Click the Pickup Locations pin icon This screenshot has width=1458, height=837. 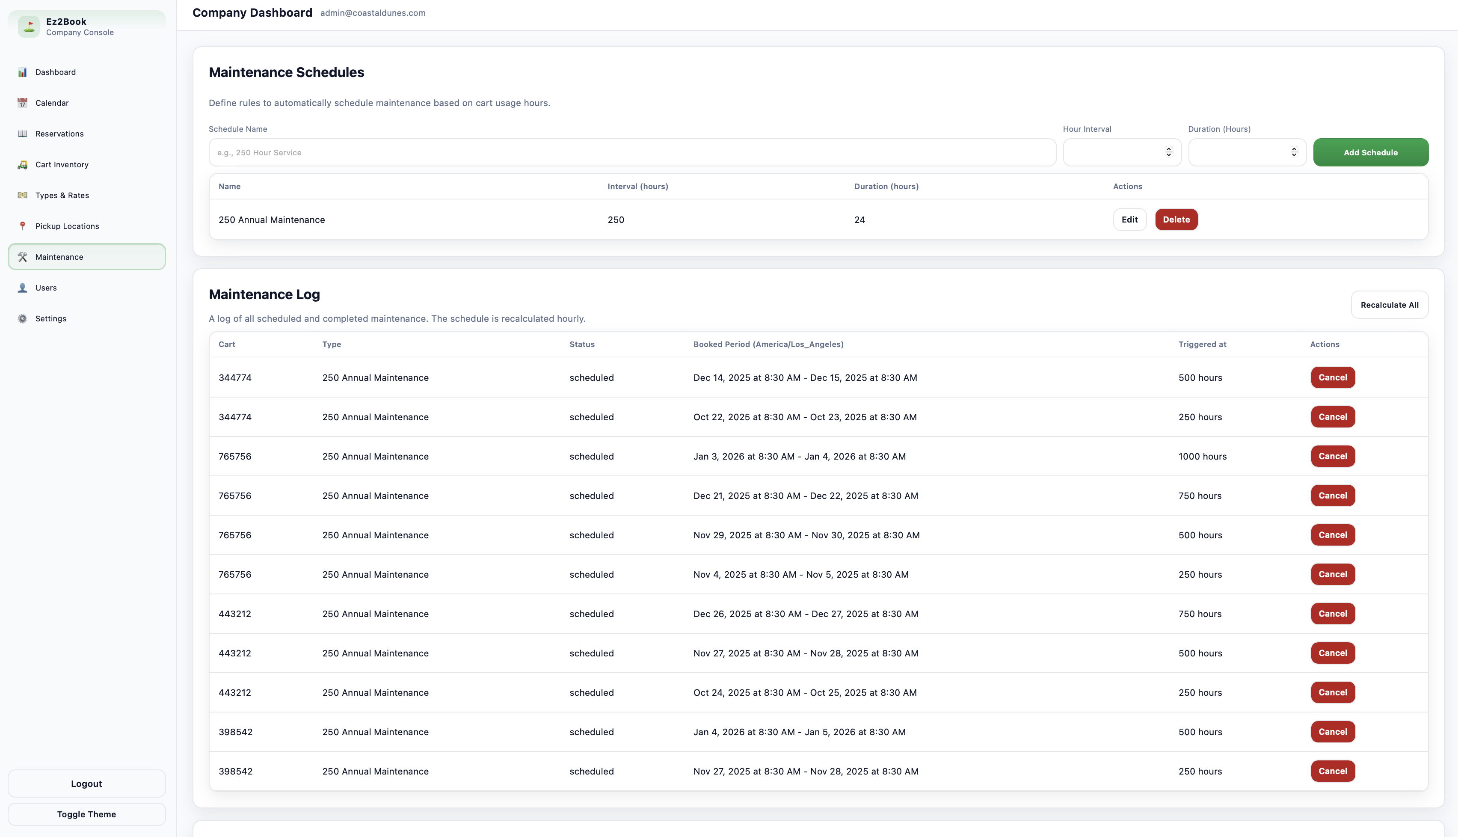[22, 226]
